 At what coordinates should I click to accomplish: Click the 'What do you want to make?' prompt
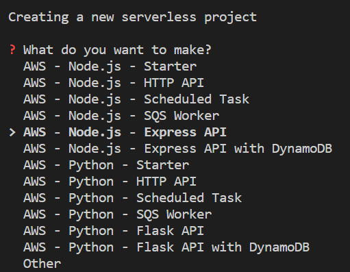click(117, 50)
